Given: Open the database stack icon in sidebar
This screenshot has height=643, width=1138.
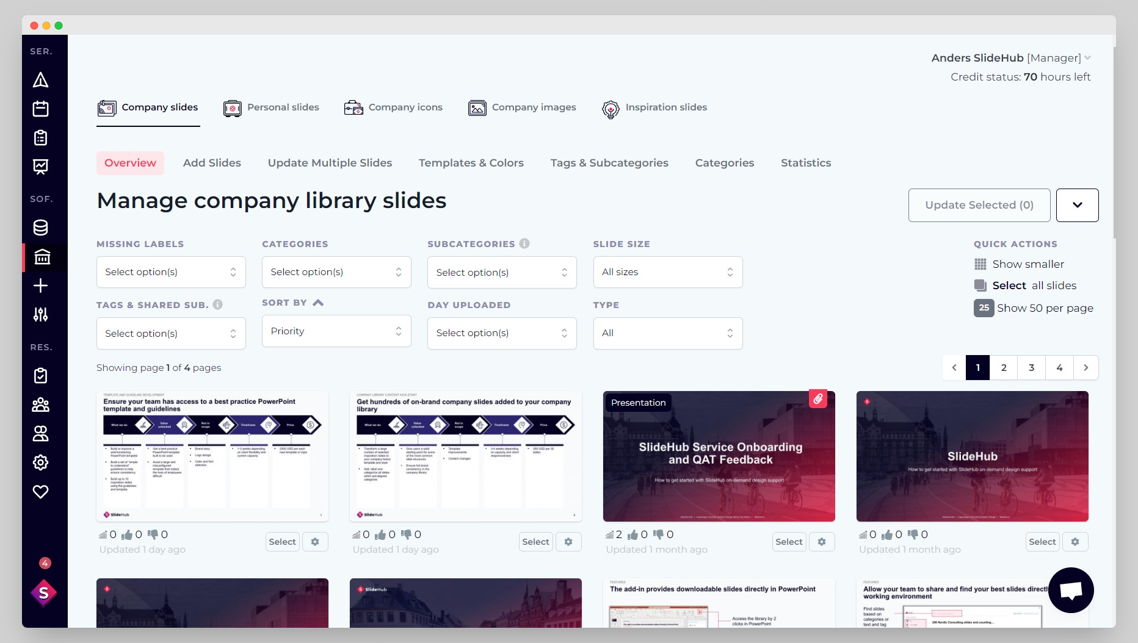Looking at the screenshot, I should tap(40, 228).
